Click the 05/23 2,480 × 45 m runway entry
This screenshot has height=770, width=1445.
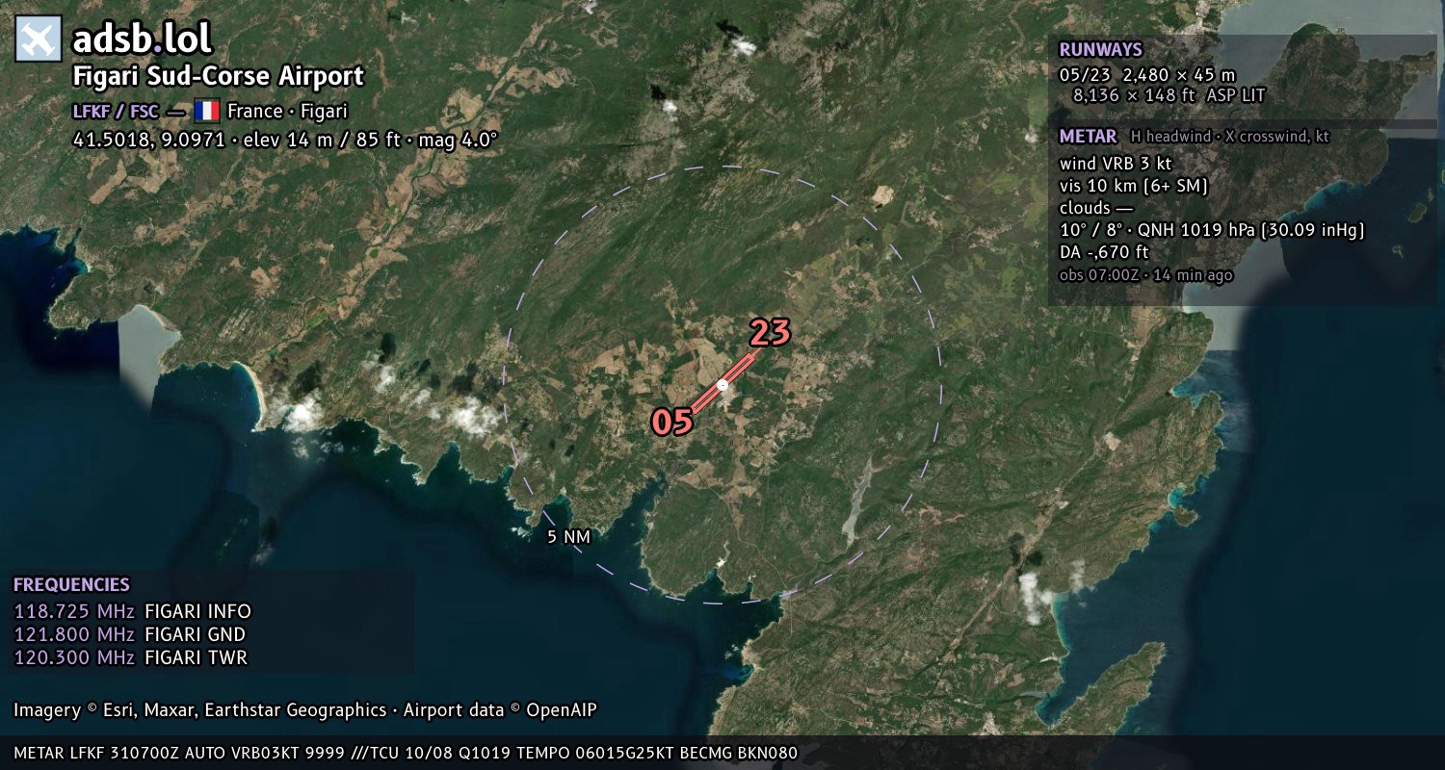click(1147, 75)
